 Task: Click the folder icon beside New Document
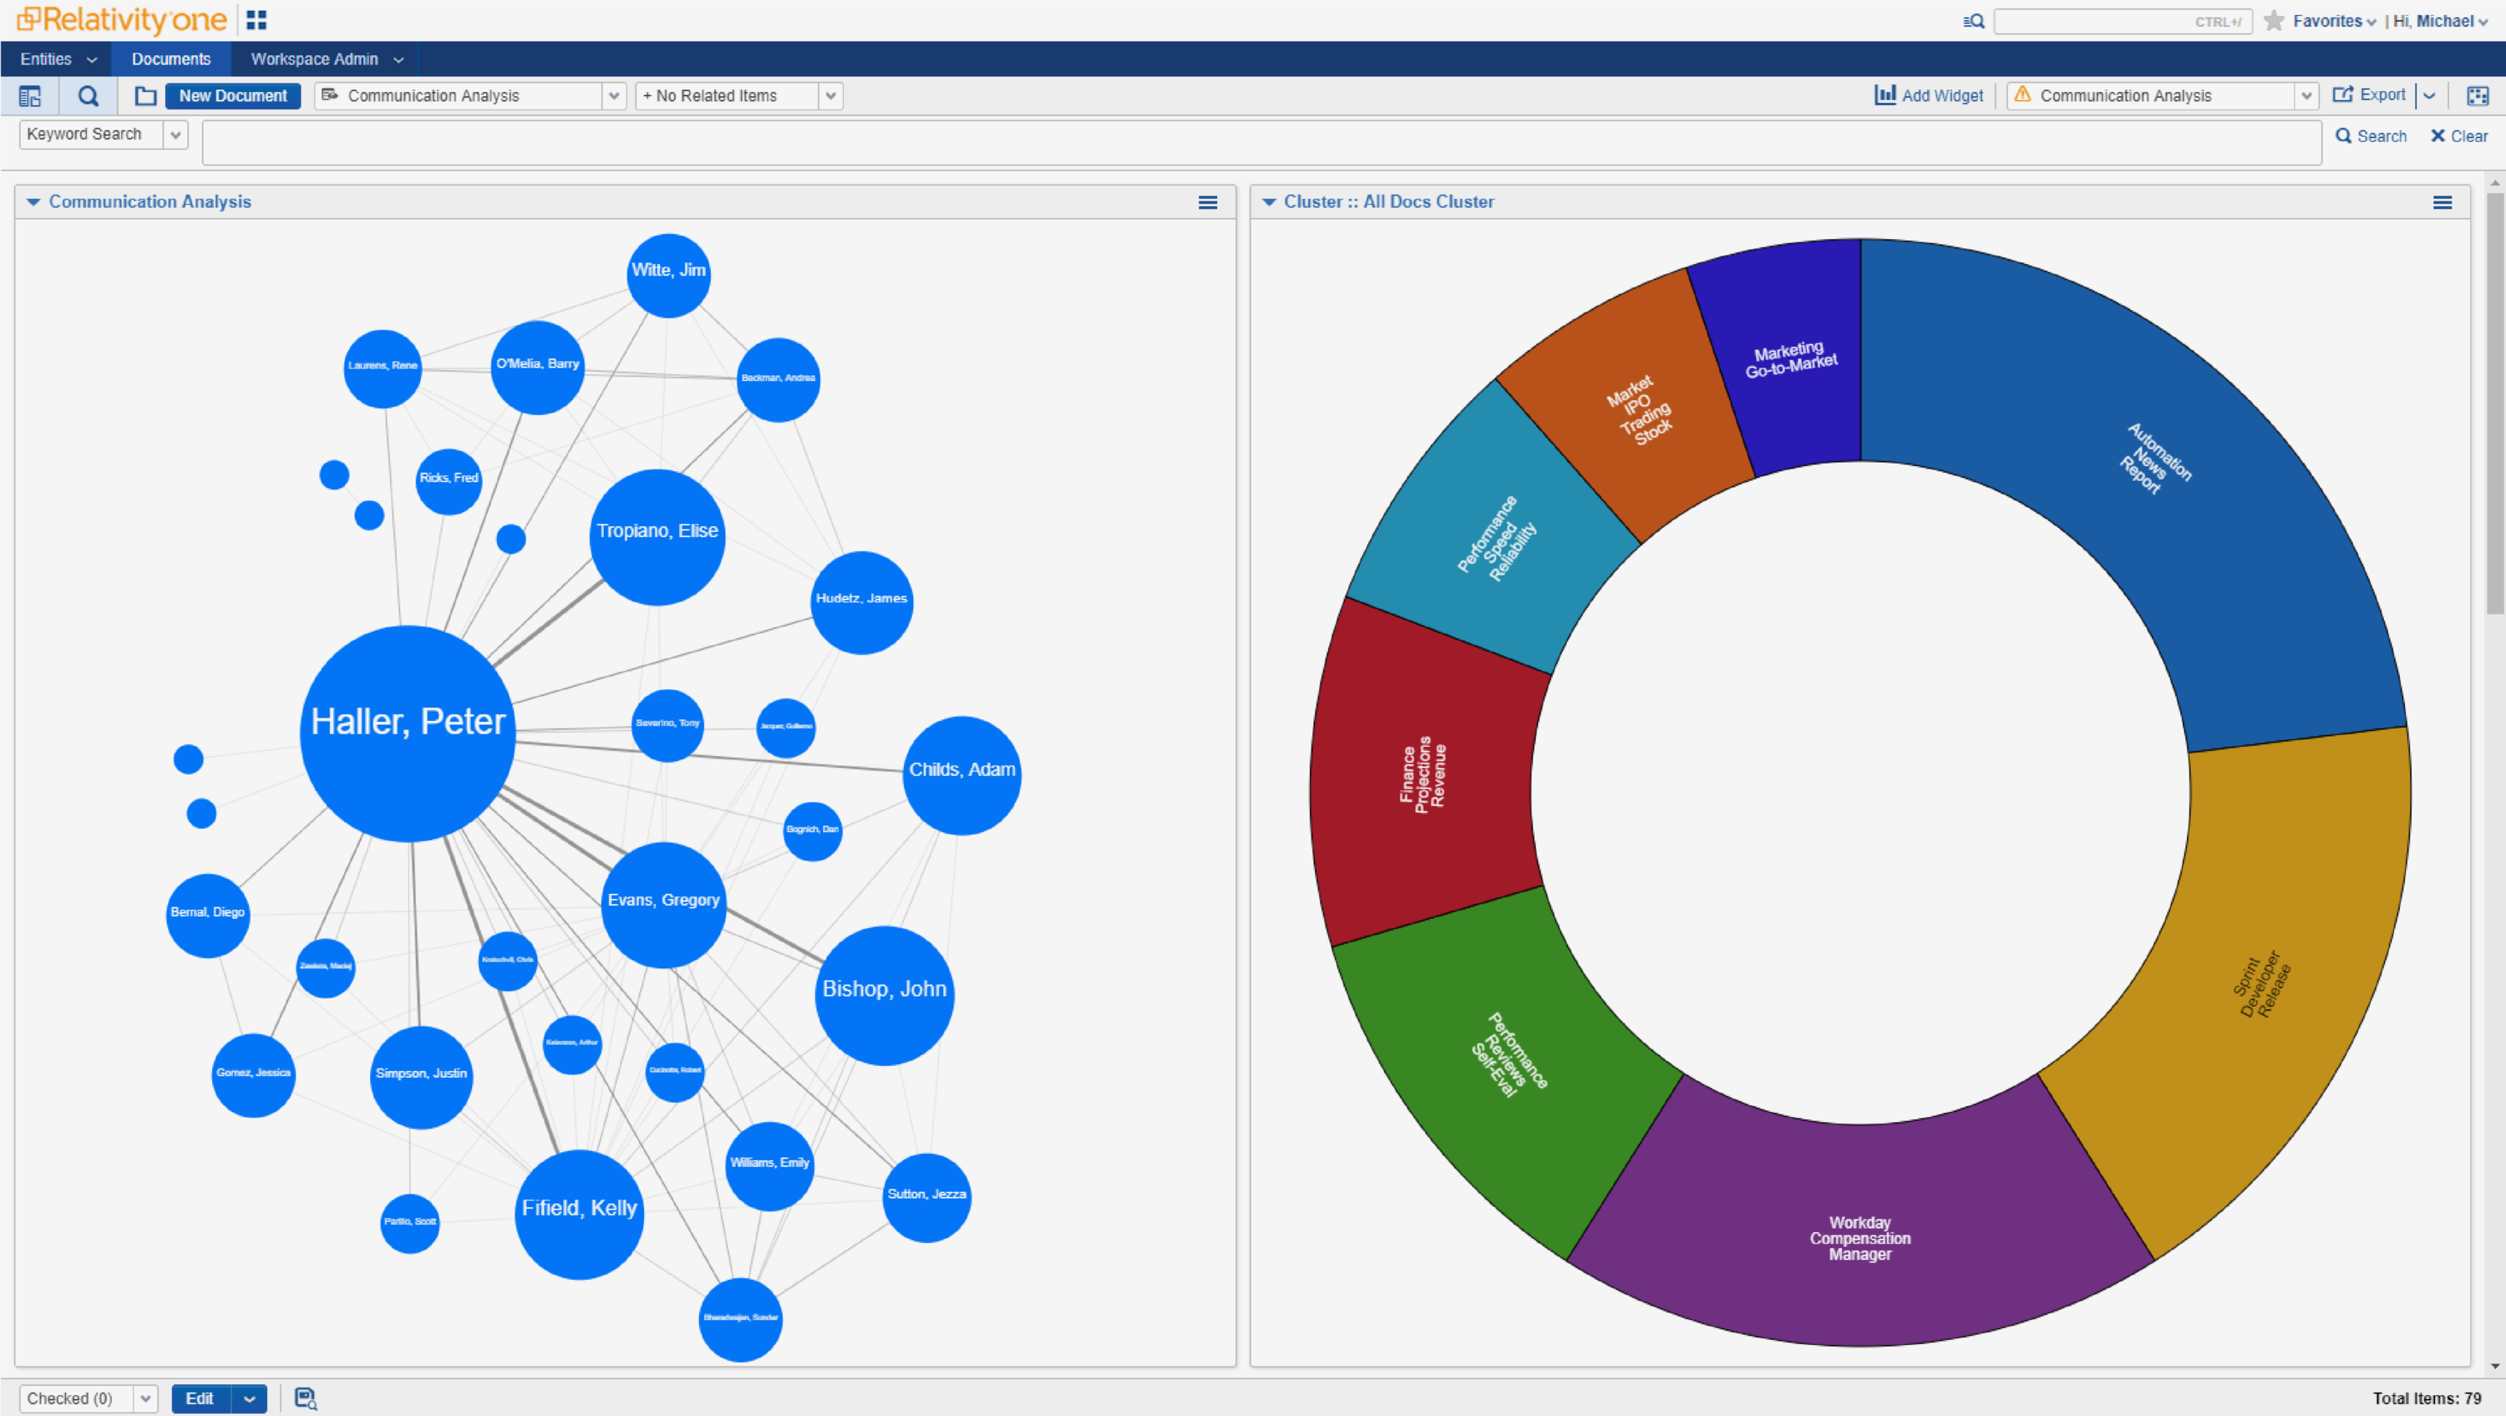click(145, 95)
